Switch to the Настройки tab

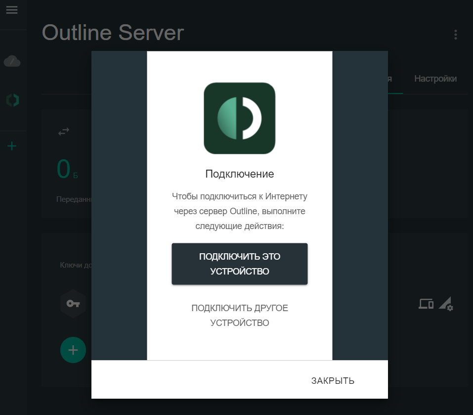point(435,79)
